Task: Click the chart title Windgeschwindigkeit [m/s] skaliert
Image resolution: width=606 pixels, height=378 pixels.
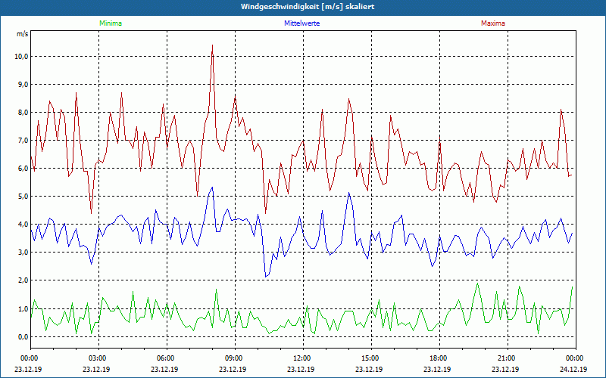Action: 308,7
